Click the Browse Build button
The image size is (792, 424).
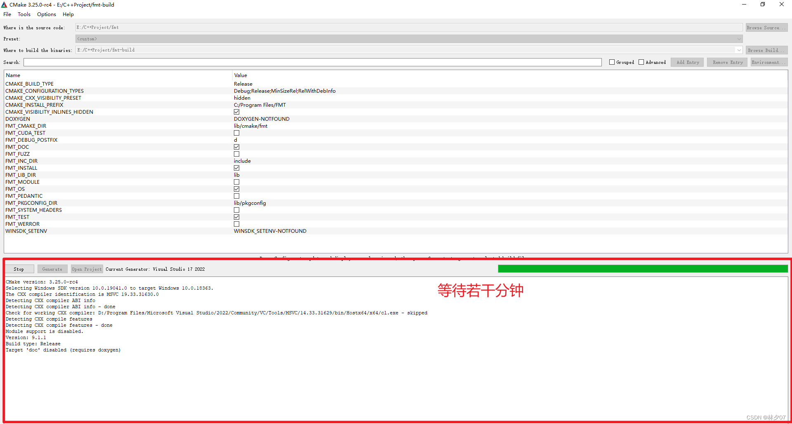pyautogui.click(x=766, y=50)
